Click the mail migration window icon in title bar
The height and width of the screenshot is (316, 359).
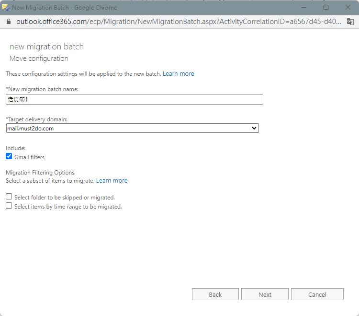(5, 8)
